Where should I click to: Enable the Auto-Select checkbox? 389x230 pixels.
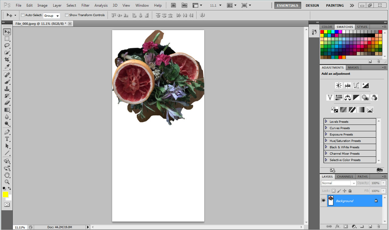coord(22,15)
